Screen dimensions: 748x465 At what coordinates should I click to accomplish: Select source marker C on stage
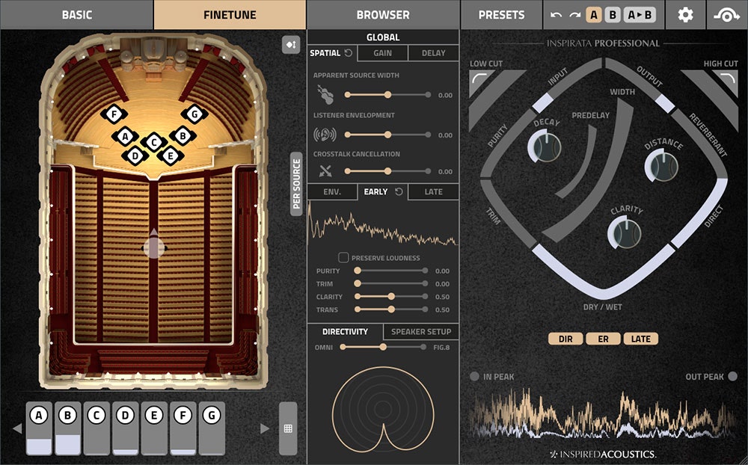(154, 142)
